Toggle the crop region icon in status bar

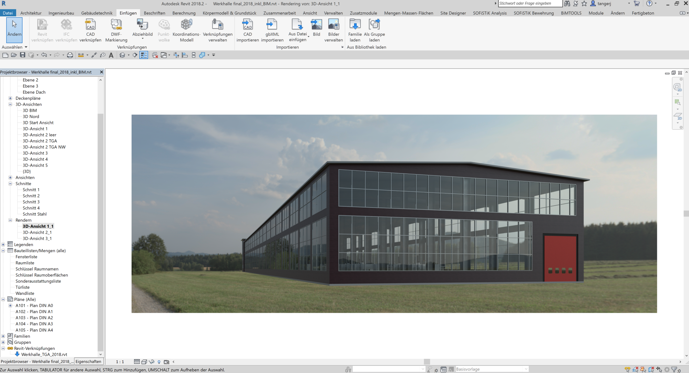(166, 362)
